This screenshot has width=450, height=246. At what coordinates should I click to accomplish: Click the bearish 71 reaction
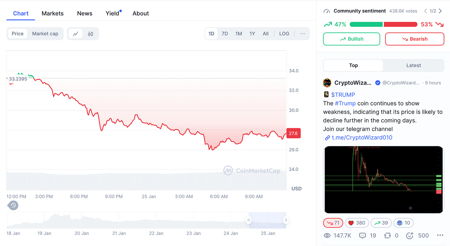tap(333, 223)
